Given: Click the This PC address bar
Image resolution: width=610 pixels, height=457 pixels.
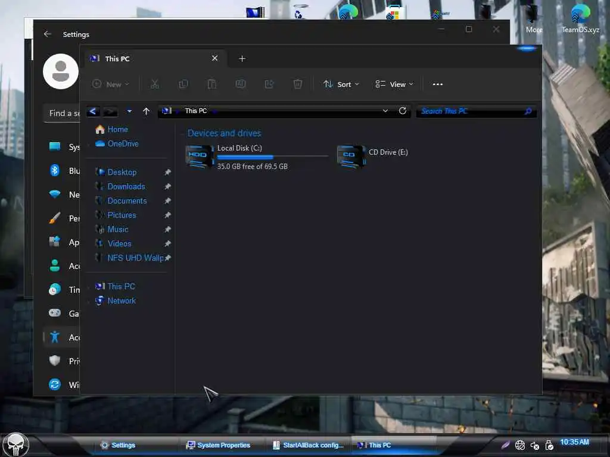Looking at the screenshot, I should (284, 111).
